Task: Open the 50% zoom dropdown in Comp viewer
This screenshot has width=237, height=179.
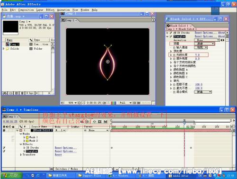Action: [x=72, y=103]
